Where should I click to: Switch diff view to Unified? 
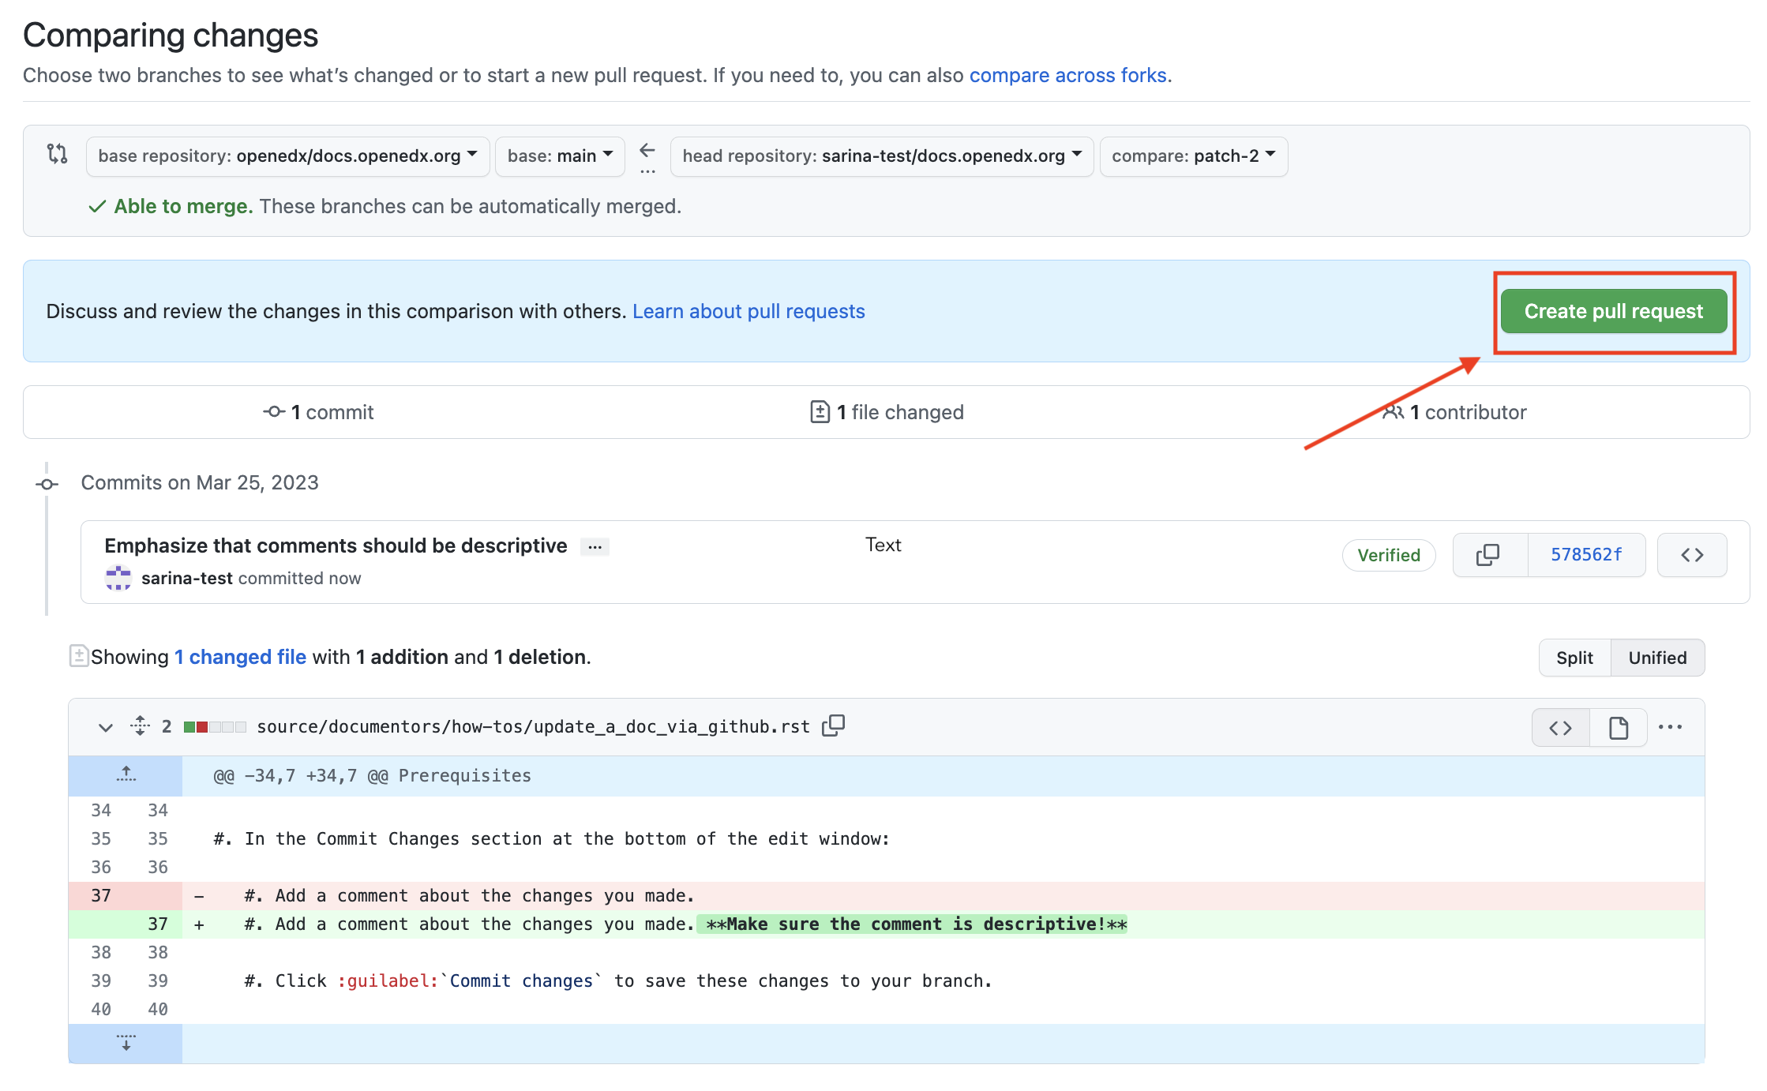click(1657, 658)
